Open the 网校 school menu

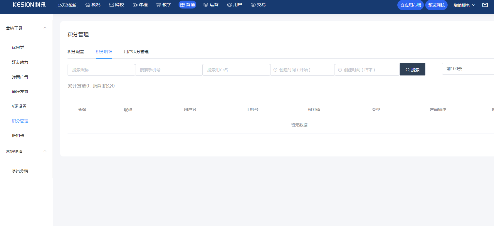117,5
